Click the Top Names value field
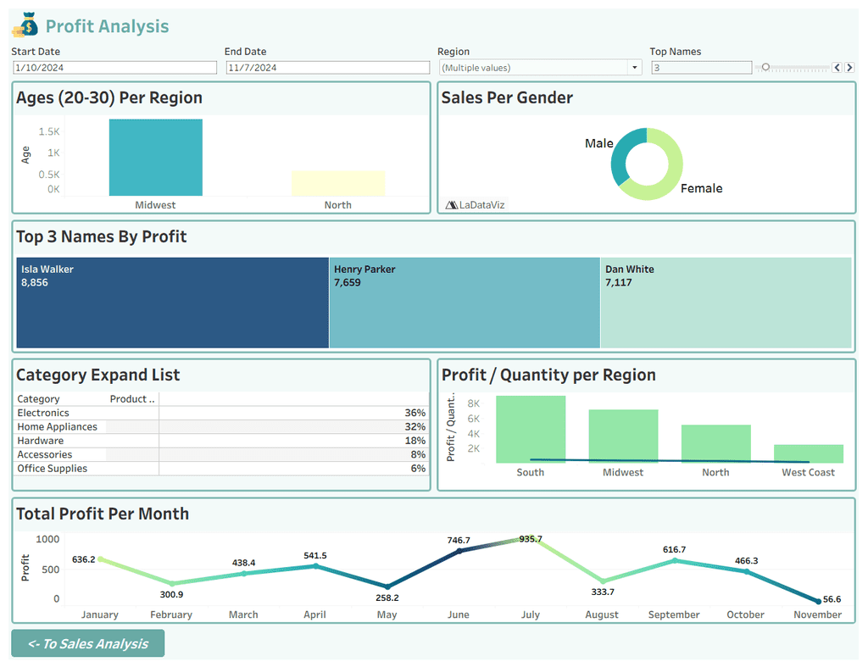868x667 pixels. click(701, 68)
